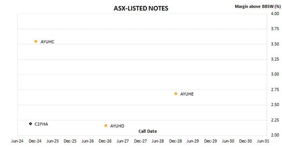Viewport: 282px width, 147px height.
Task: Click the AYUHE orange diamond marker
Action: (x=176, y=94)
